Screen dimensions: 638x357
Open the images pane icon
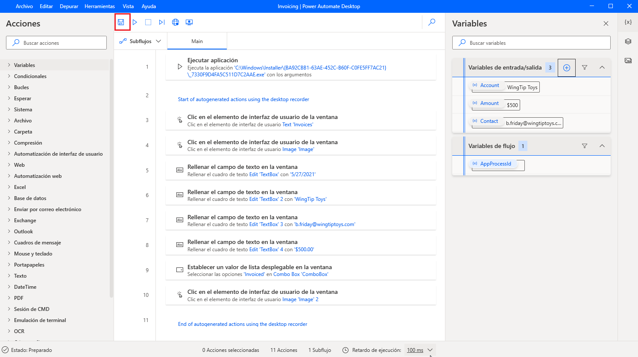(628, 61)
